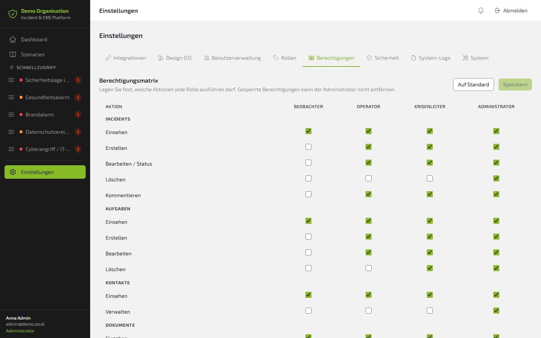Enable Kontakte Verwalten for Krisenleiter
This screenshot has height=338, width=541.
coord(430,311)
